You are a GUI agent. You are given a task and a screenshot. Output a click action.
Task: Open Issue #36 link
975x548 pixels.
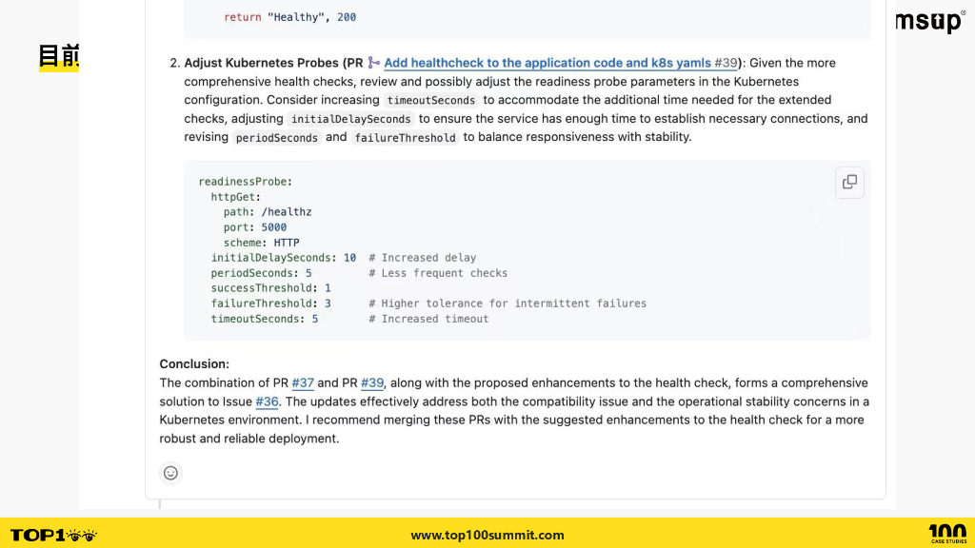(x=267, y=401)
